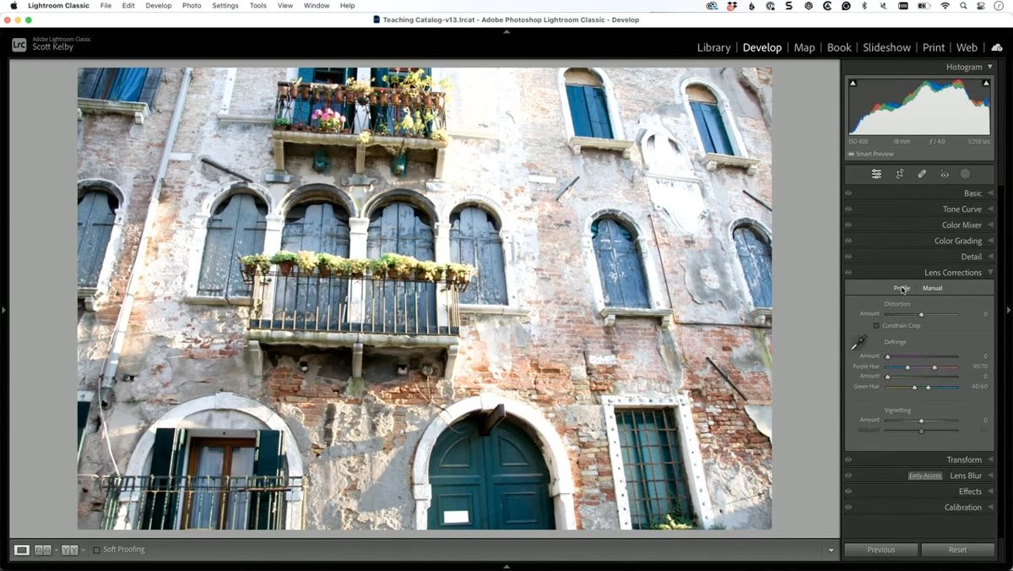Click the Distortion Amount slider
The image size is (1013, 571).
tap(921, 314)
